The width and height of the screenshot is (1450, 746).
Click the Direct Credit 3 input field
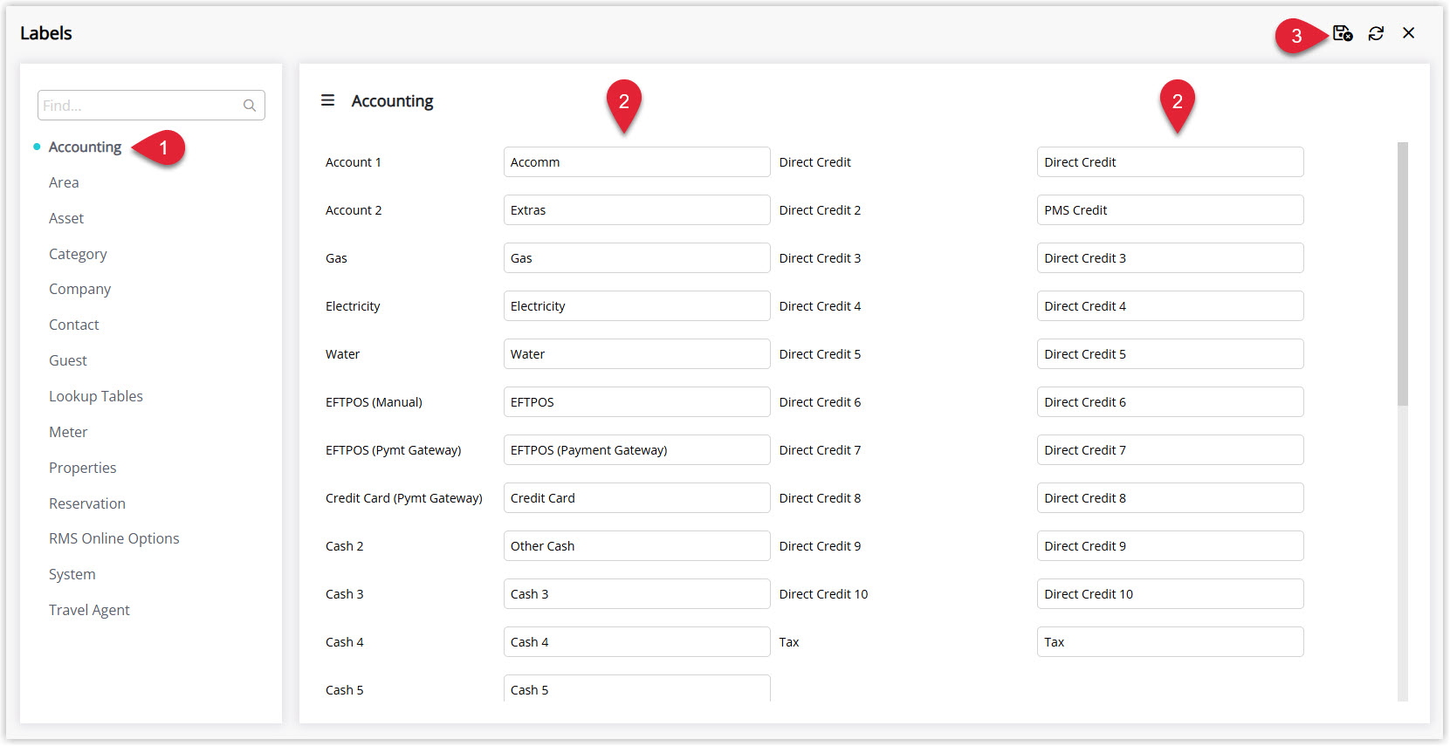pyautogui.click(x=1170, y=258)
